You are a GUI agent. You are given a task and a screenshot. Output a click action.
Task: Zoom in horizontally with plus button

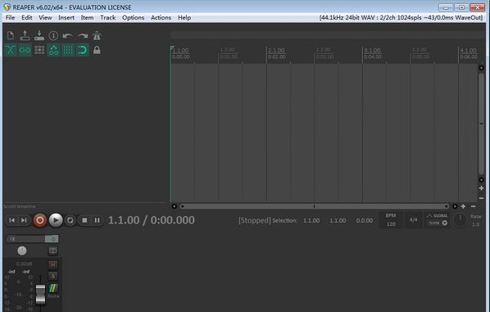[x=464, y=206]
